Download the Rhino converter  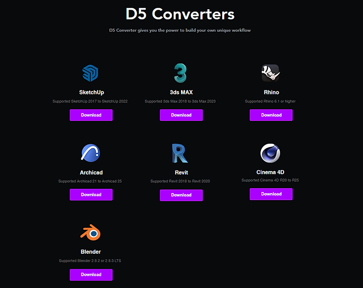271,115
